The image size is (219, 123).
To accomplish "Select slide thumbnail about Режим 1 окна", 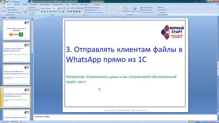I will point(16,52).
